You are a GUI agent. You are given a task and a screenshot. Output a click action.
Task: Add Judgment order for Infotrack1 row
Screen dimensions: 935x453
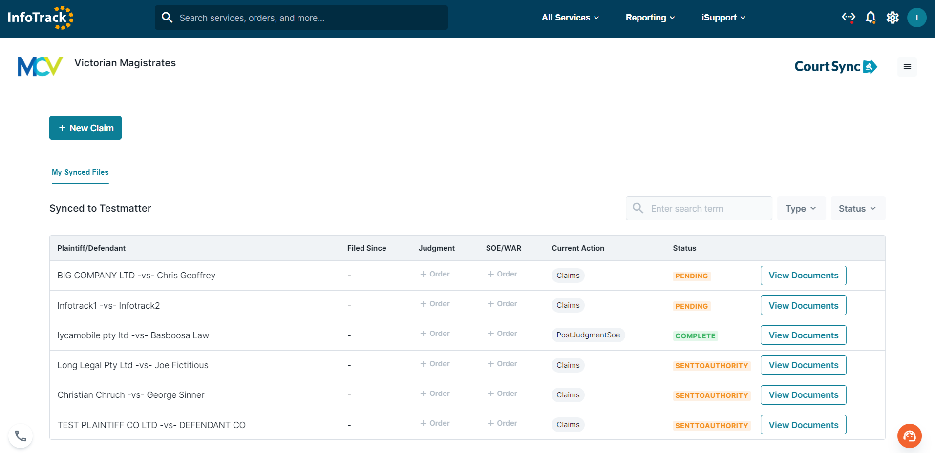point(435,304)
